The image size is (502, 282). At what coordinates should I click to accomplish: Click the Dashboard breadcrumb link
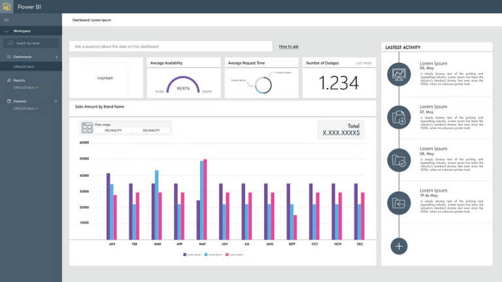click(80, 20)
